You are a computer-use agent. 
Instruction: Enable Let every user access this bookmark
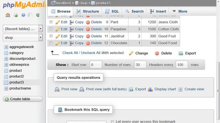coord(112,122)
